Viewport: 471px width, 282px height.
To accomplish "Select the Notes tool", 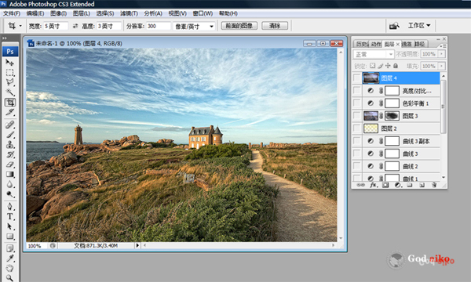I will click(10, 248).
